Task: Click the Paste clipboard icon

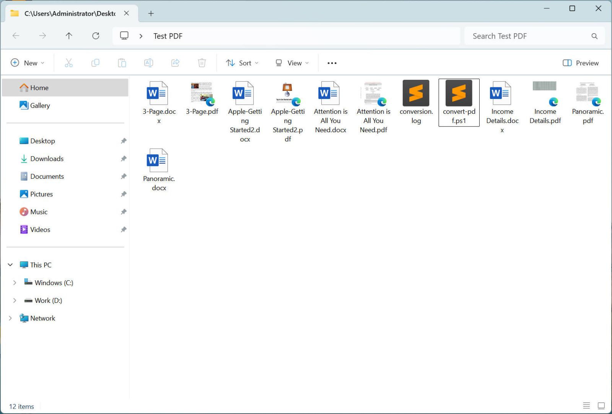Action: click(x=122, y=63)
